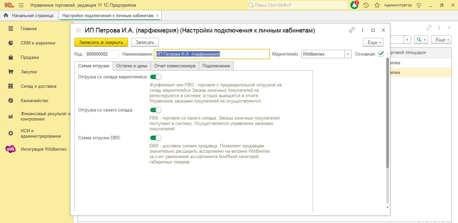Open the Продажи section
This screenshot has height=223, width=458.
30,58
